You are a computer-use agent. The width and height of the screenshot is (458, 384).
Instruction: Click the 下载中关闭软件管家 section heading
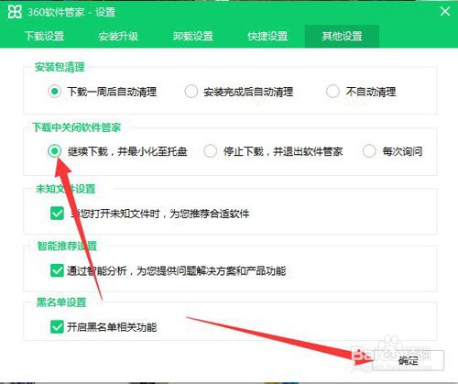77,127
